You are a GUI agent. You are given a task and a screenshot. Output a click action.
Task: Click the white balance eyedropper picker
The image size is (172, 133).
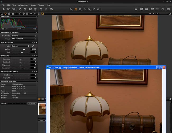(x=33, y=46)
